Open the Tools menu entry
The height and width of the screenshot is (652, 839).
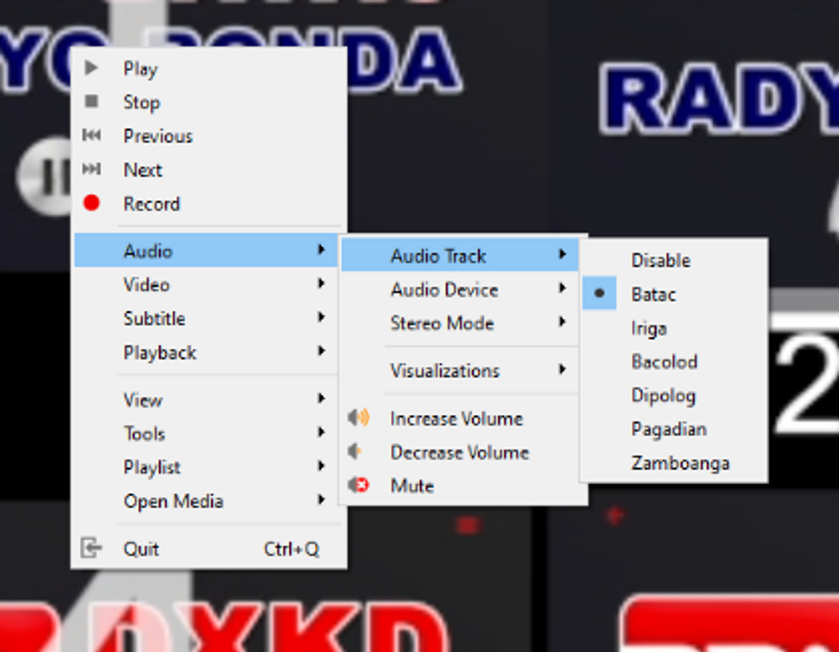pyautogui.click(x=206, y=433)
